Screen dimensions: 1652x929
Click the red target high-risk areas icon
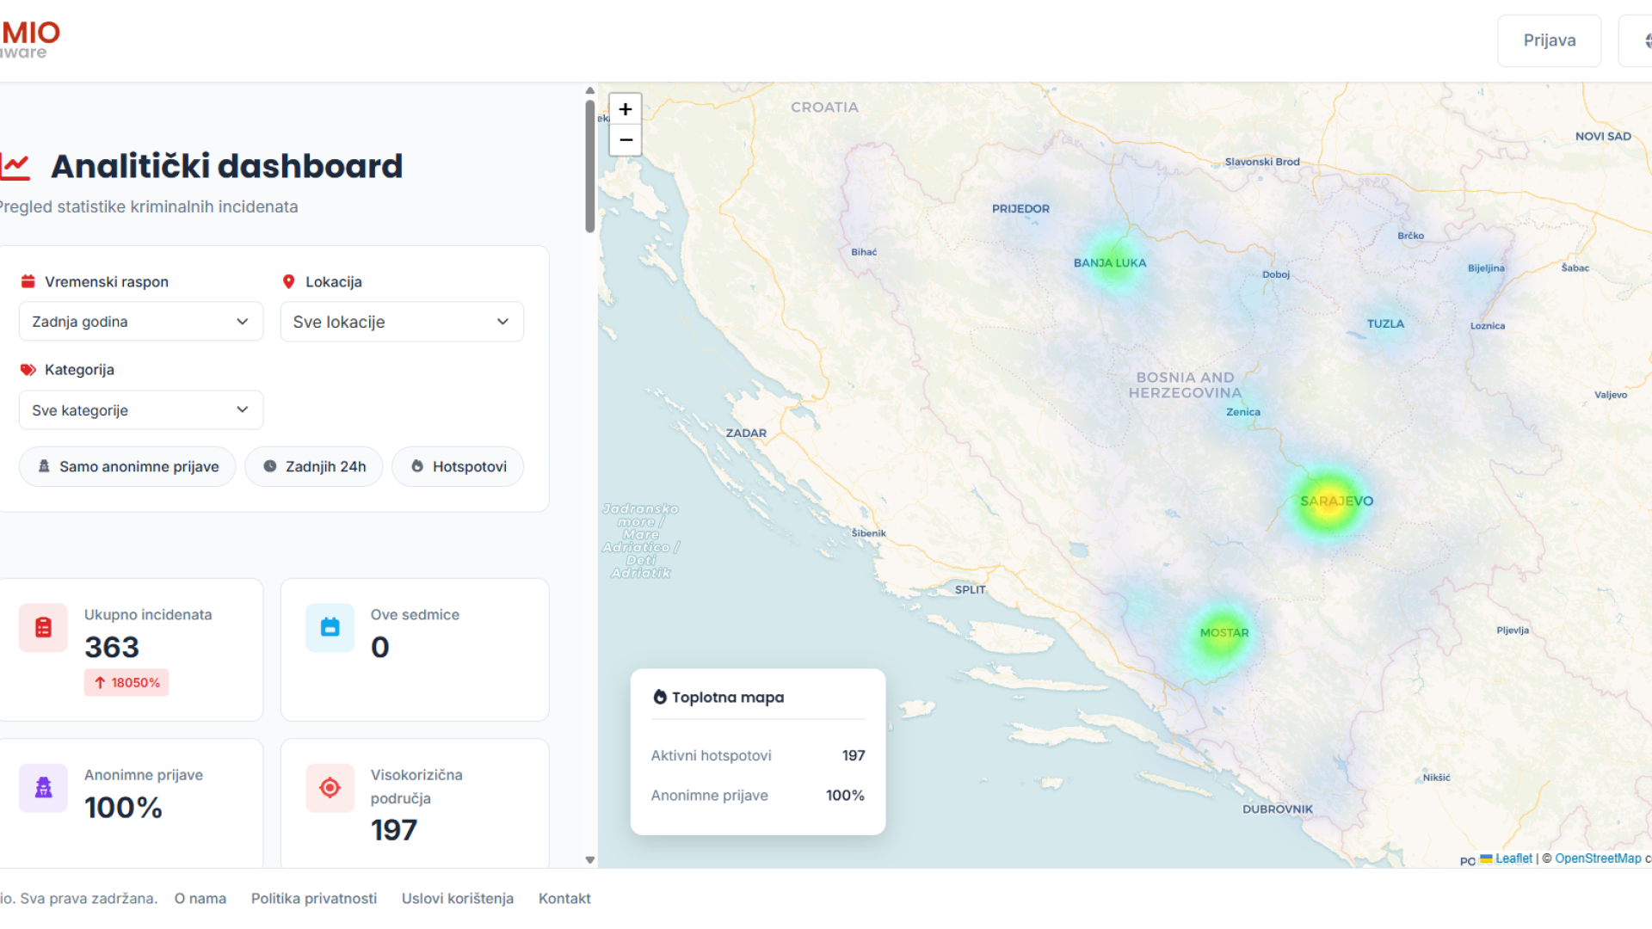330,788
